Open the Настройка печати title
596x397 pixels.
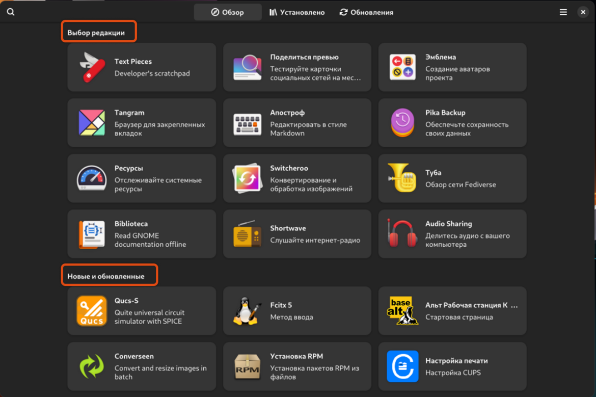tap(456, 360)
